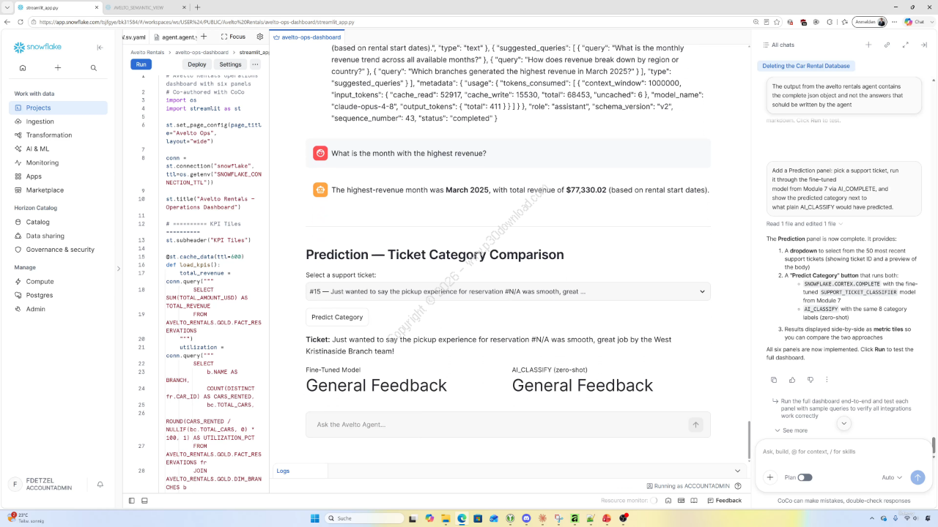Copy the chat link icon
Screen dimensions: 938x527
coord(887,45)
